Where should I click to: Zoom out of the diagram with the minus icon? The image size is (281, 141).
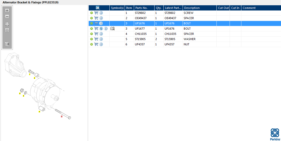click(x=7, y=17)
